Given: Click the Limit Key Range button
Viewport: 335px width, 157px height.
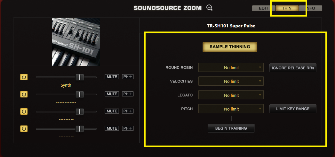Looking at the screenshot, I should [293, 109].
